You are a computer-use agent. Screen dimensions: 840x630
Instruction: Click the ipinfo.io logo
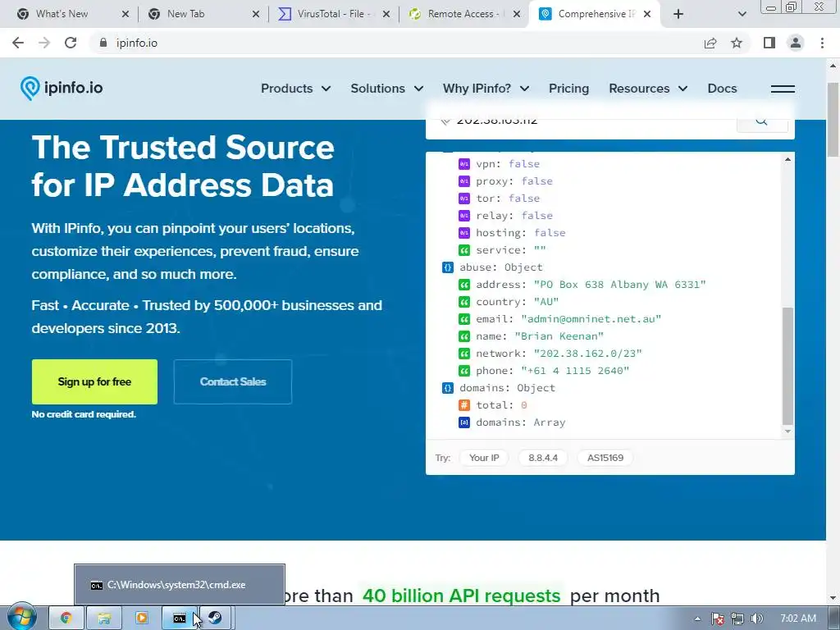pyautogui.click(x=61, y=88)
